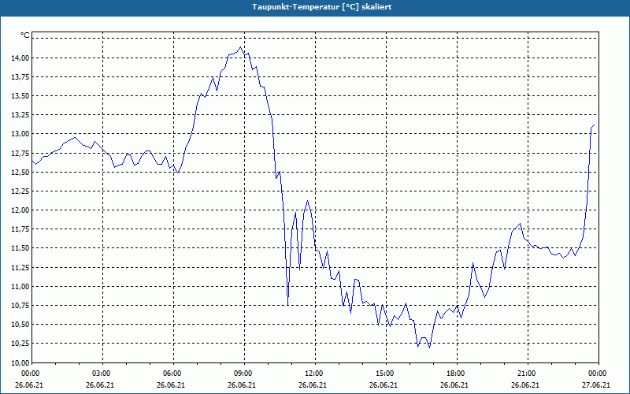
Task: Click the 26.06.21 date under 09:00
Action: 242,385
